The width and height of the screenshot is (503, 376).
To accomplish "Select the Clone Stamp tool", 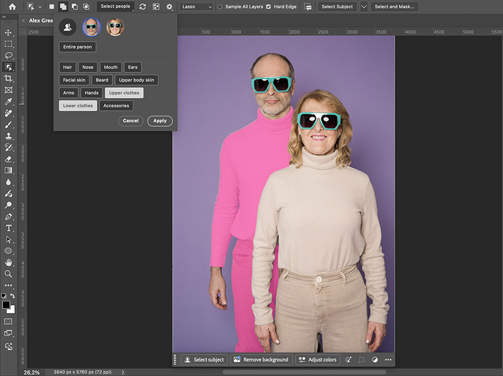I will point(8,136).
